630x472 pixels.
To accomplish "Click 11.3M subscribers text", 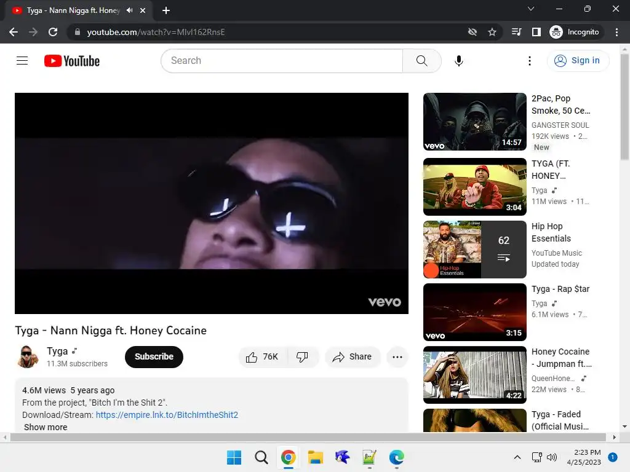I will [77, 364].
